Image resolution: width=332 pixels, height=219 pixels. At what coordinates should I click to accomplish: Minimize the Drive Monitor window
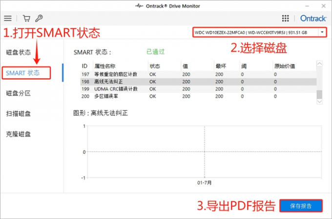pos(307,6)
